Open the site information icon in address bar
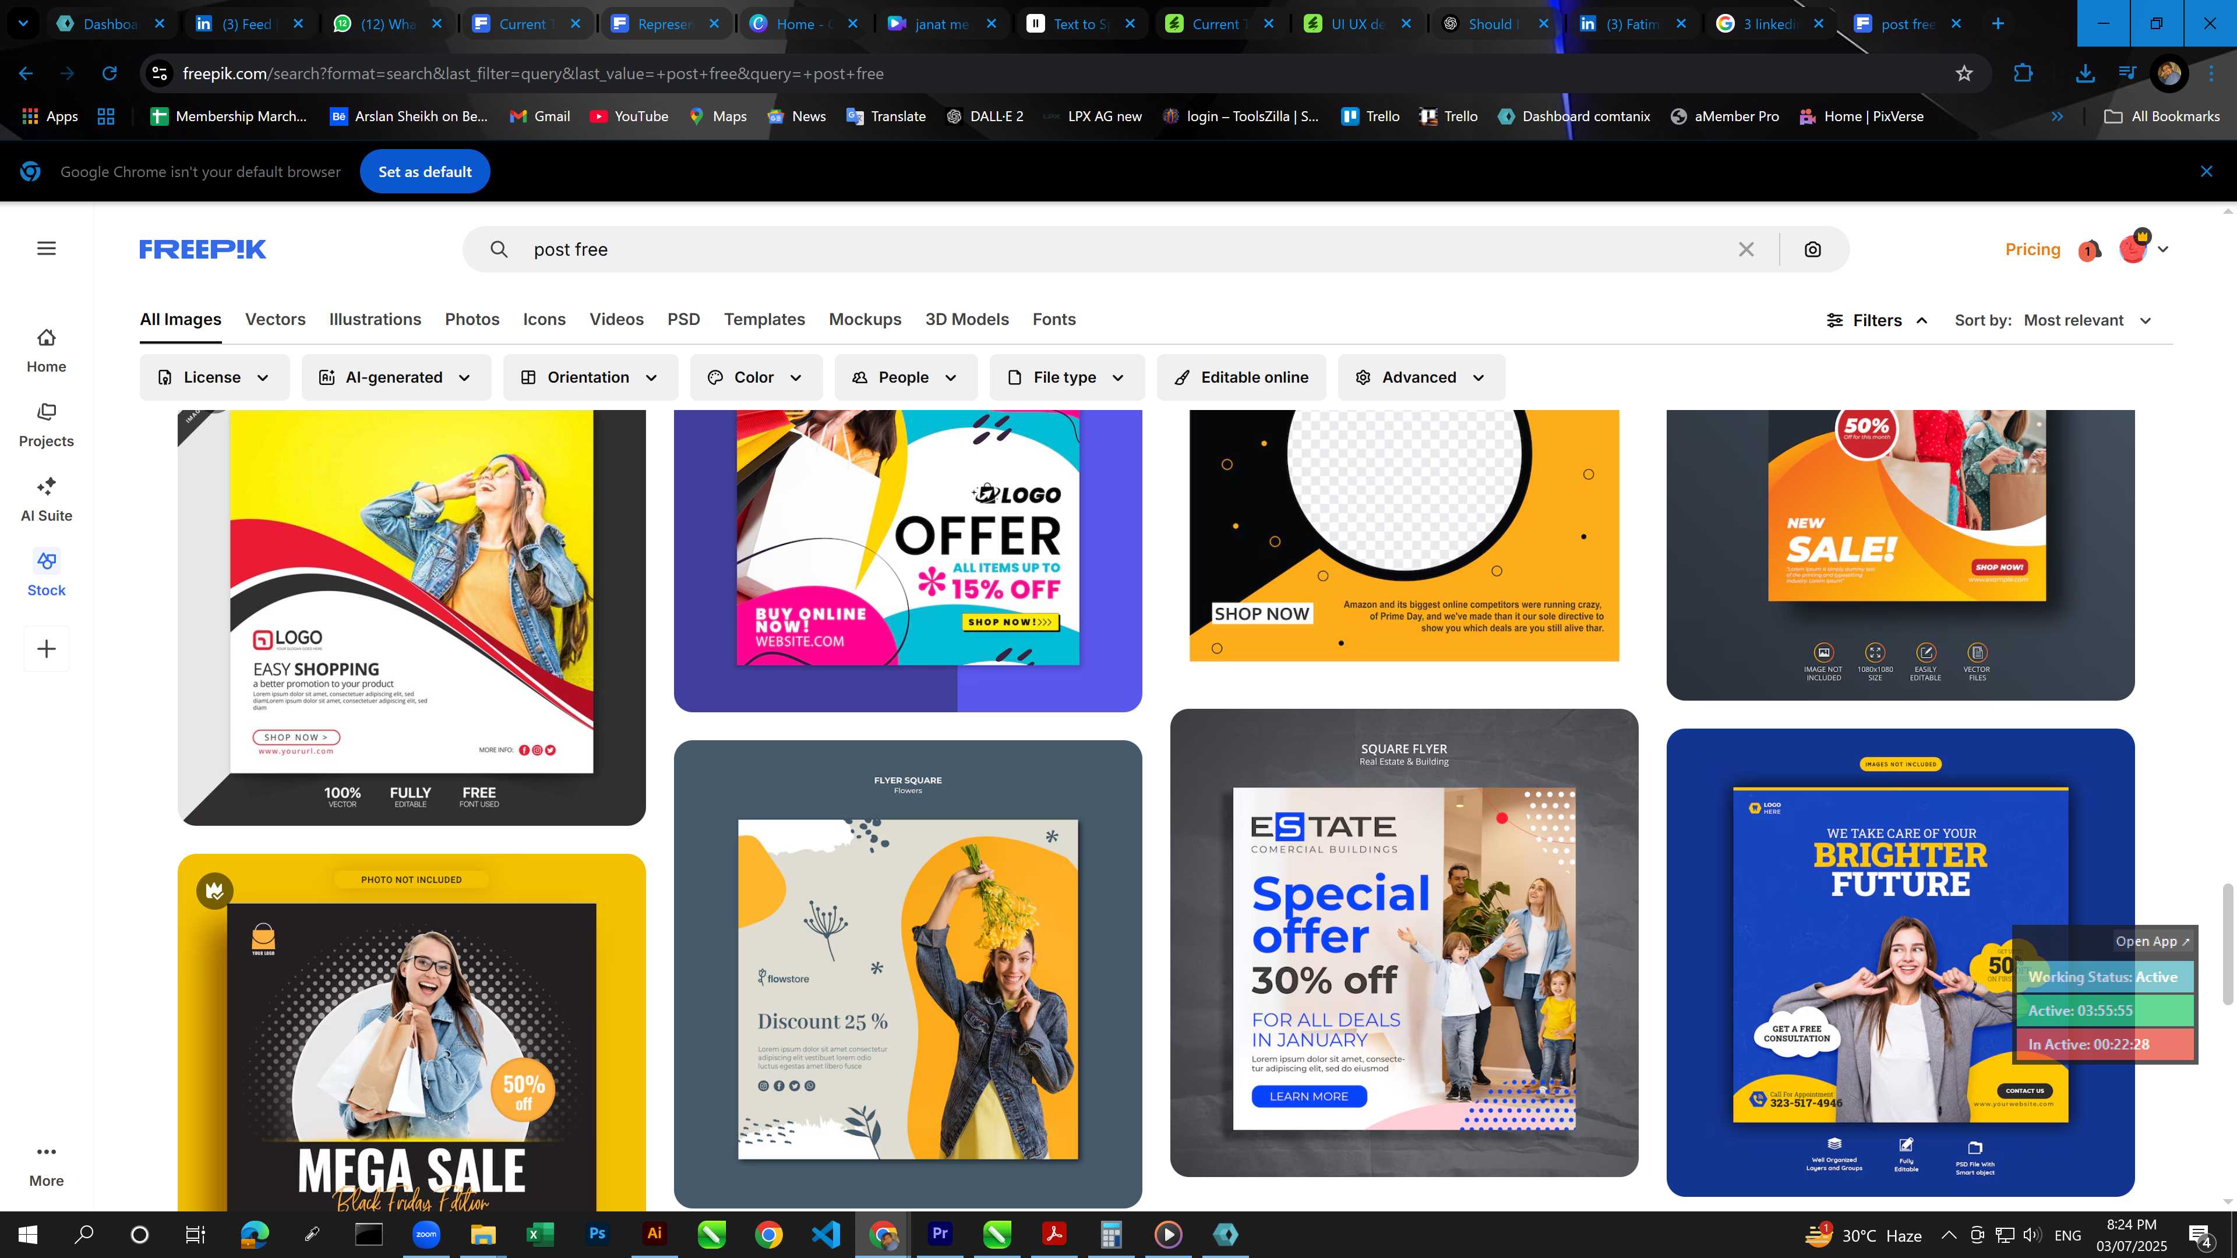This screenshot has width=2237, height=1258. point(160,74)
